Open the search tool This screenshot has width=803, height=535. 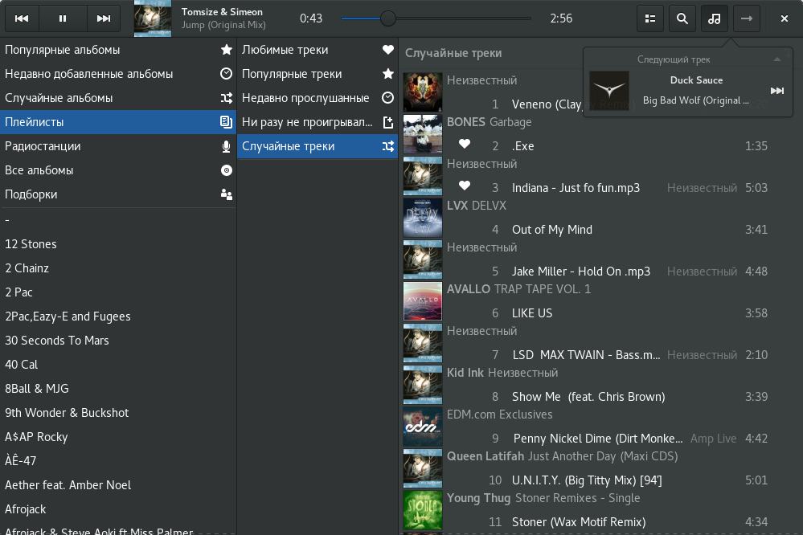(x=682, y=18)
